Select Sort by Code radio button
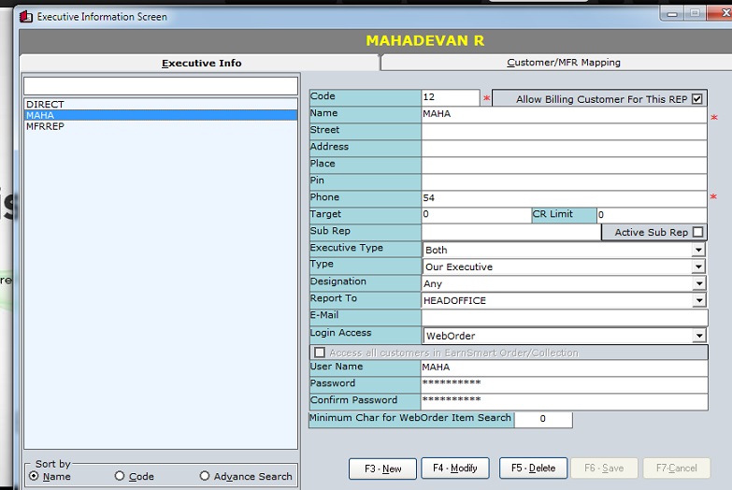The width and height of the screenshot is (732, 490). coord(120,476)
